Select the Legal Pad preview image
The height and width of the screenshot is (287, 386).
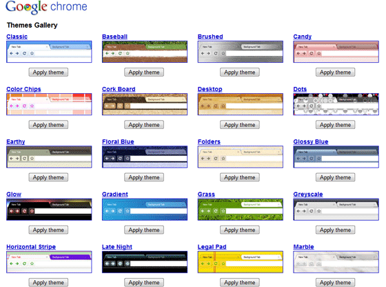pyautogui.click(x=241, y=262)
